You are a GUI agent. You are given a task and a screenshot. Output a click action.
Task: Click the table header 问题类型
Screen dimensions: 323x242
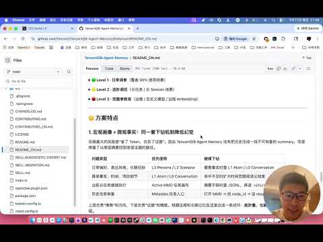point(100,159)
